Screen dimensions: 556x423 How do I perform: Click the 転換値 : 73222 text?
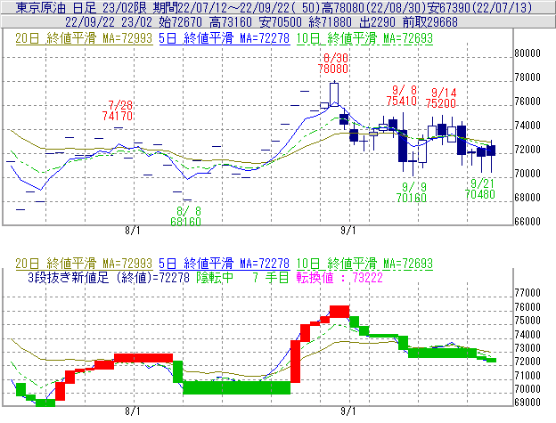pos(339,277)
